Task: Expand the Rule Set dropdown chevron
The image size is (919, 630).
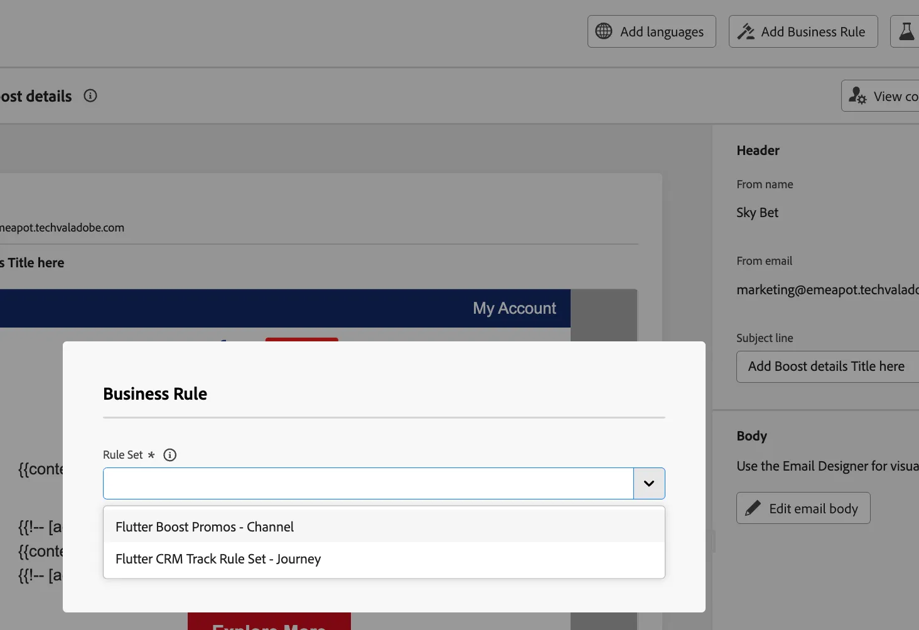Action: coord(649,483)
